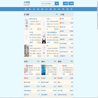Click the orange button in the cat-sketch book card
The width and height of the screenshot is (98, 98).
(x=40, y=29)
